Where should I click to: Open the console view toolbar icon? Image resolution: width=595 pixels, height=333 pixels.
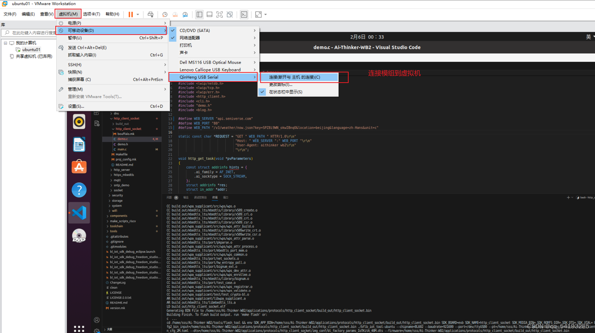(244, 15)
